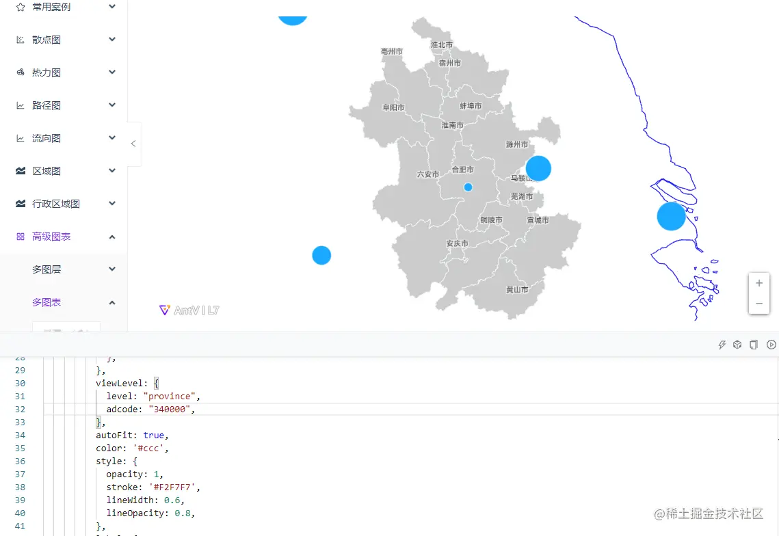
Task: Expand the 常用案例 chevron
Action: tap(112, 6)
